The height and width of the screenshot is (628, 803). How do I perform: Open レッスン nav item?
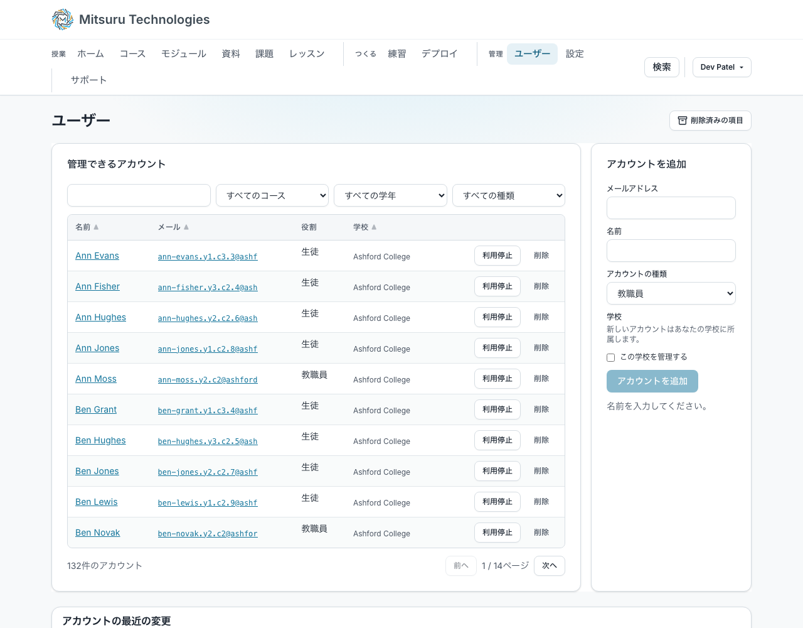tap(307, 54)
